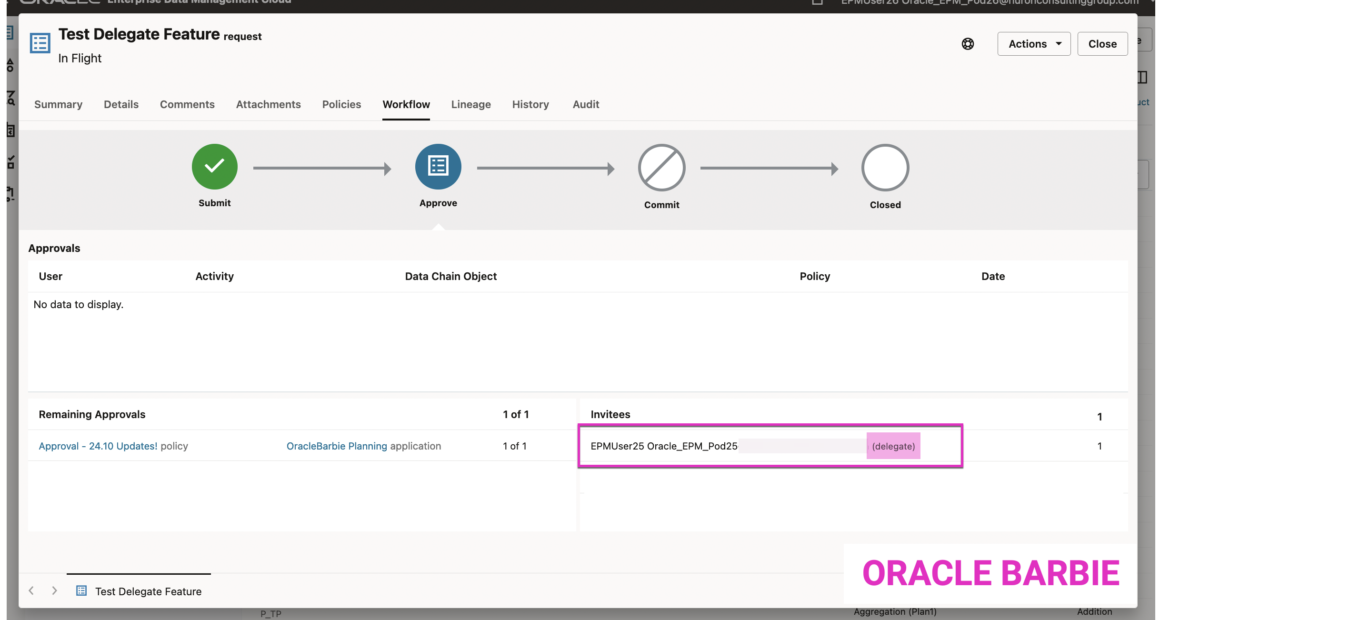Switch to the Lineage tab

(470, 104)
